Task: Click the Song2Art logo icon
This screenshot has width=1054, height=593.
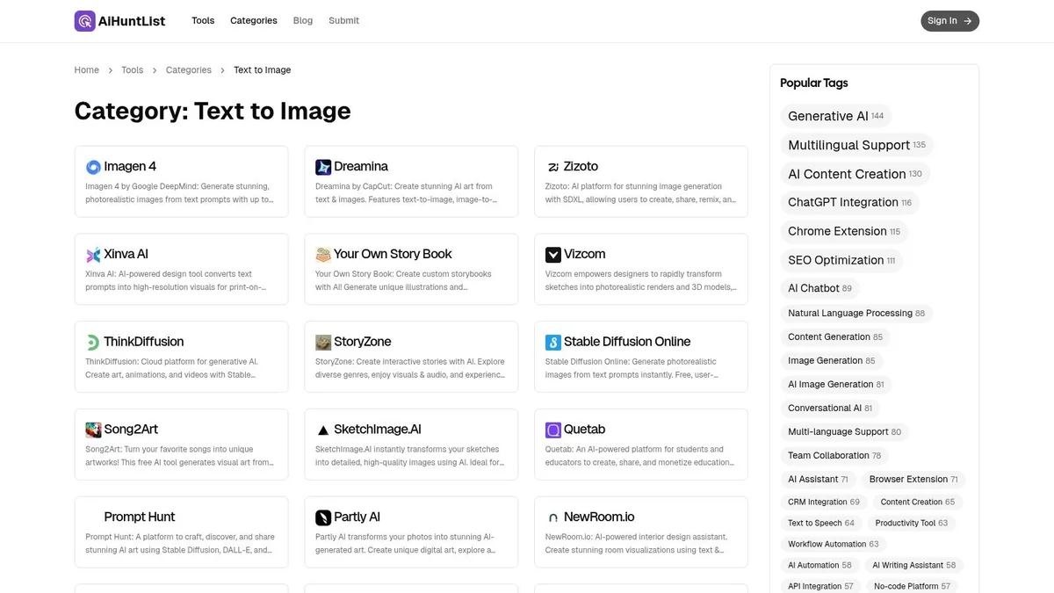Action: (x=93, y=430)
